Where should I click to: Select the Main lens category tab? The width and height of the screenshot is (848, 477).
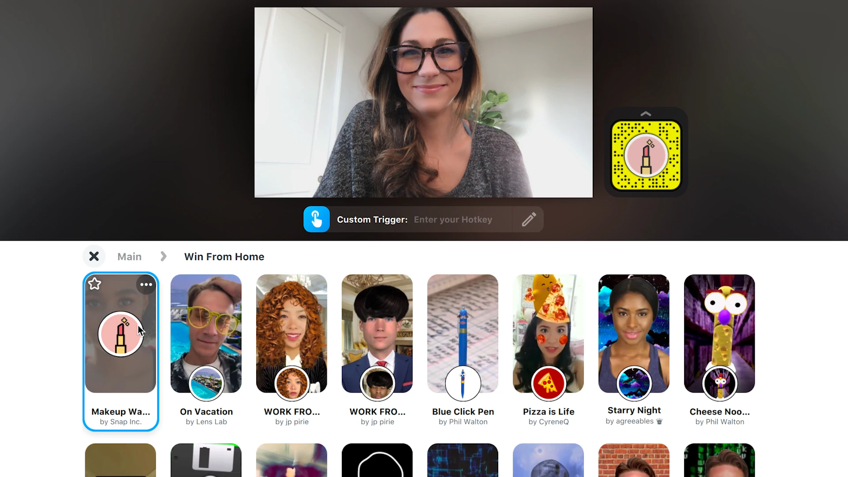coord(129,256)
